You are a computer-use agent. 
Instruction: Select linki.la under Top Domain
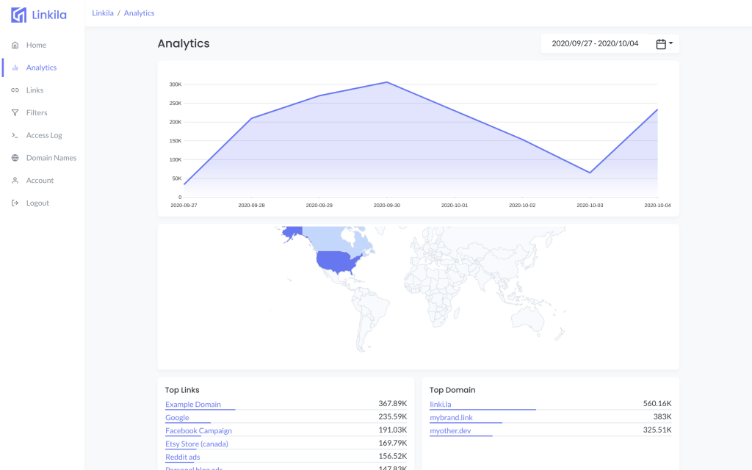(441, 403)
